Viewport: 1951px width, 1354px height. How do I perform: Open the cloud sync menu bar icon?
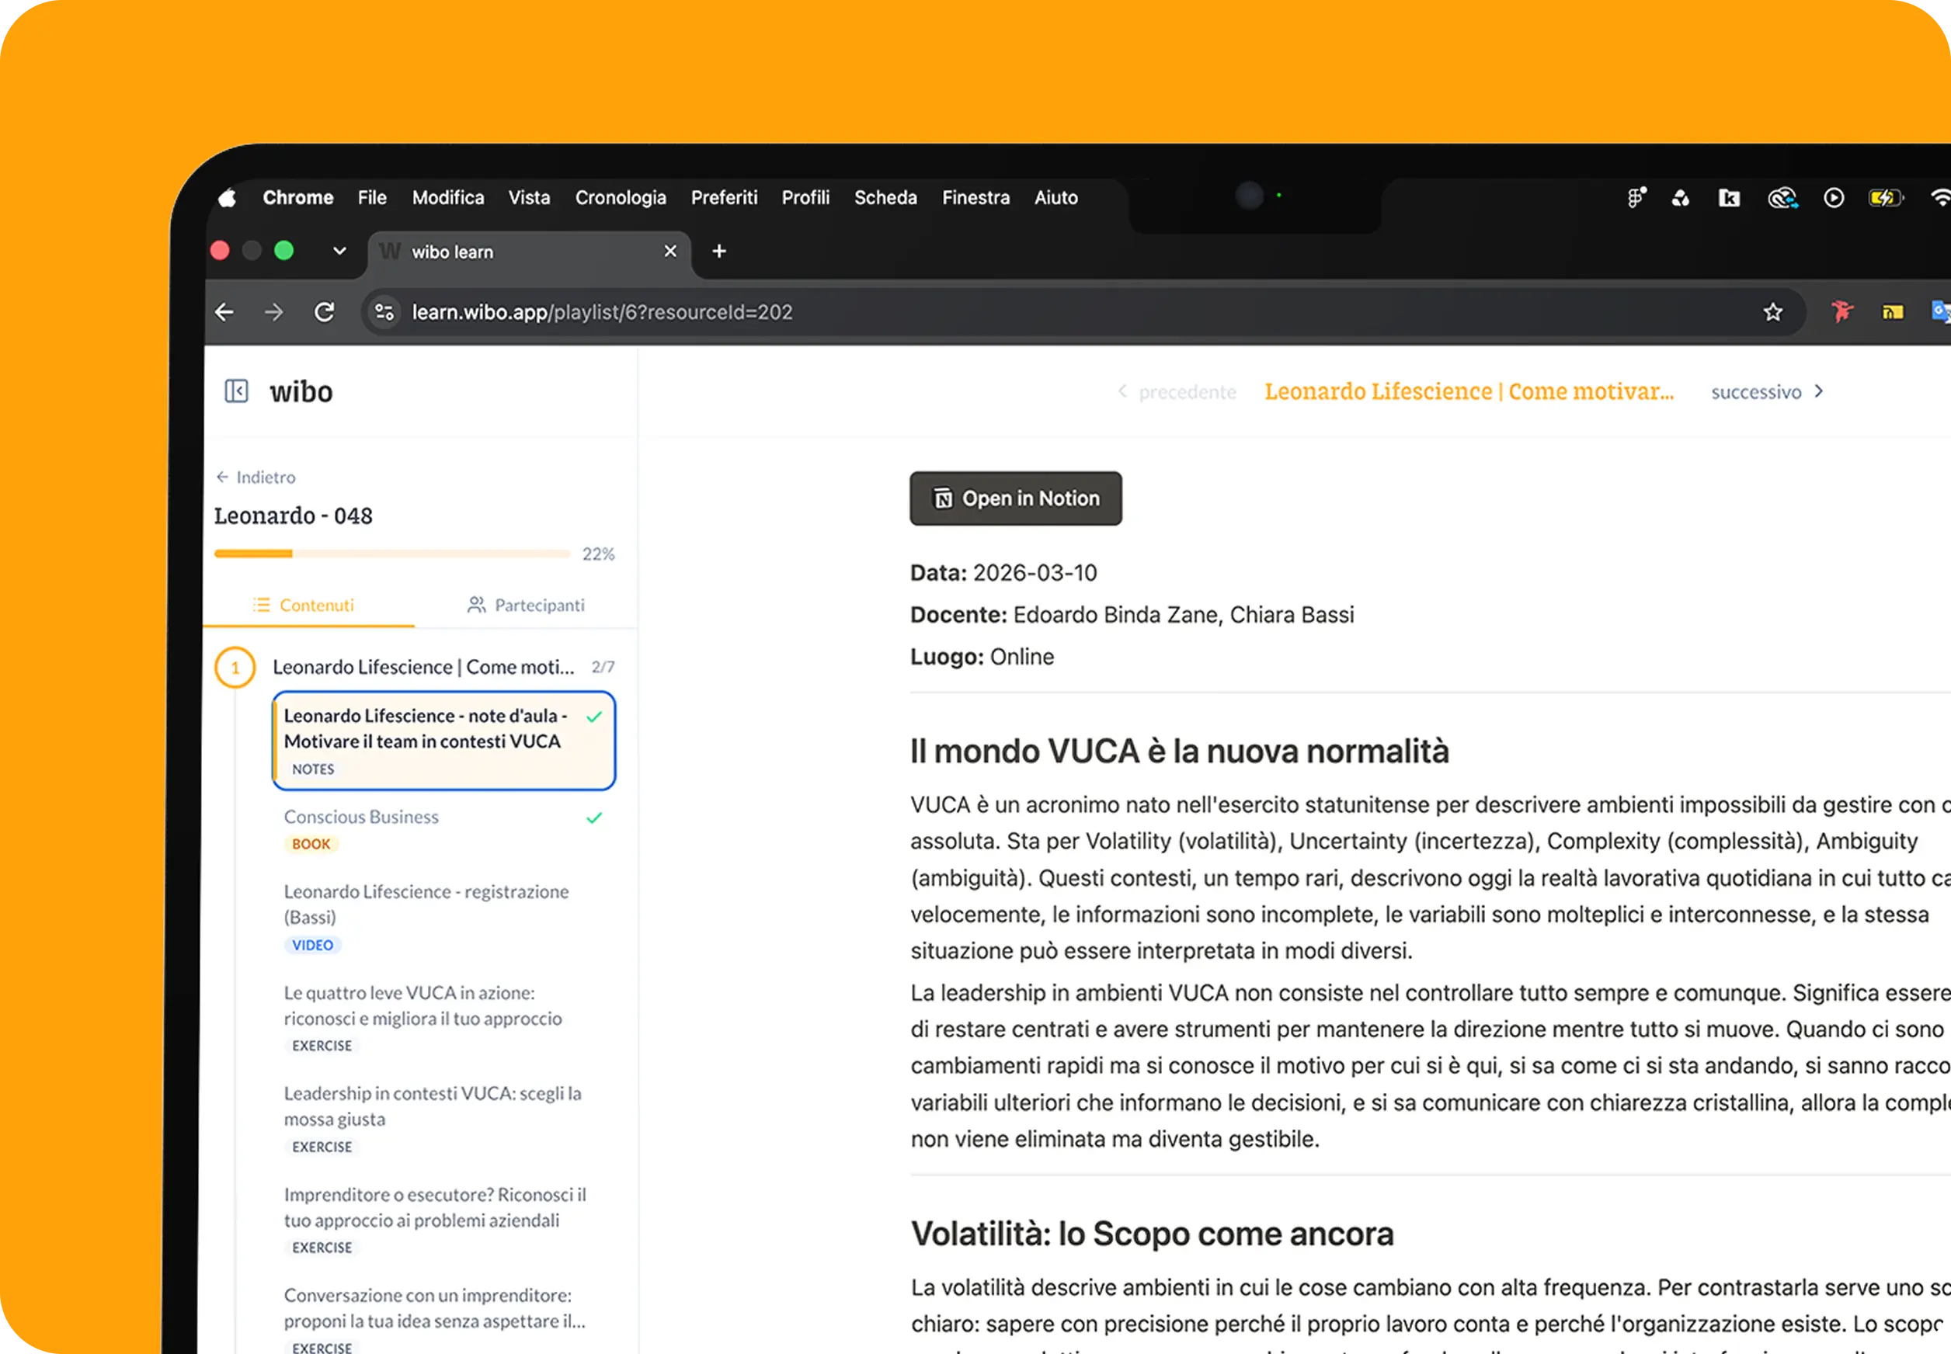coord(1783,198)
